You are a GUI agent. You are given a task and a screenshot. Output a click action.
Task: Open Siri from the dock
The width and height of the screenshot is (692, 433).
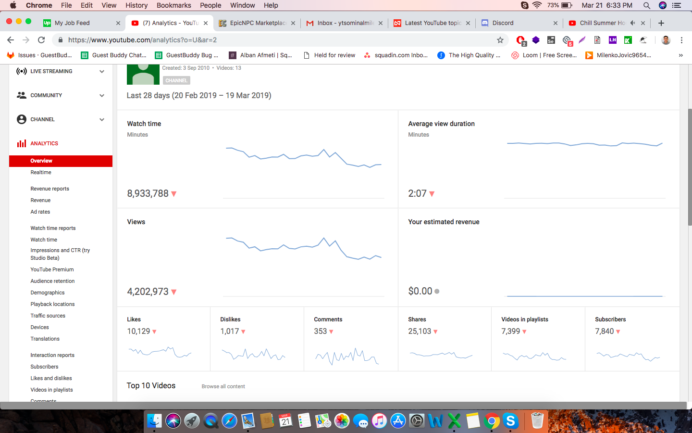click(173, 421)
